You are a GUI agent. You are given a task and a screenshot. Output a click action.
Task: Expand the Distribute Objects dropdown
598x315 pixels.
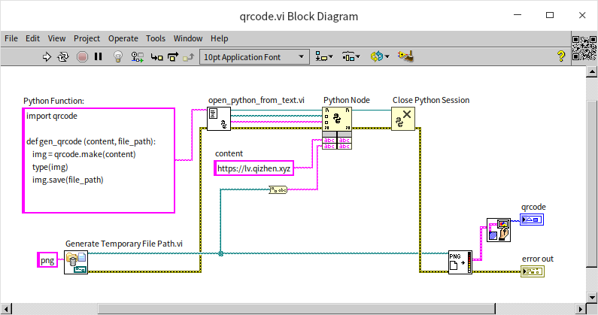351,56
